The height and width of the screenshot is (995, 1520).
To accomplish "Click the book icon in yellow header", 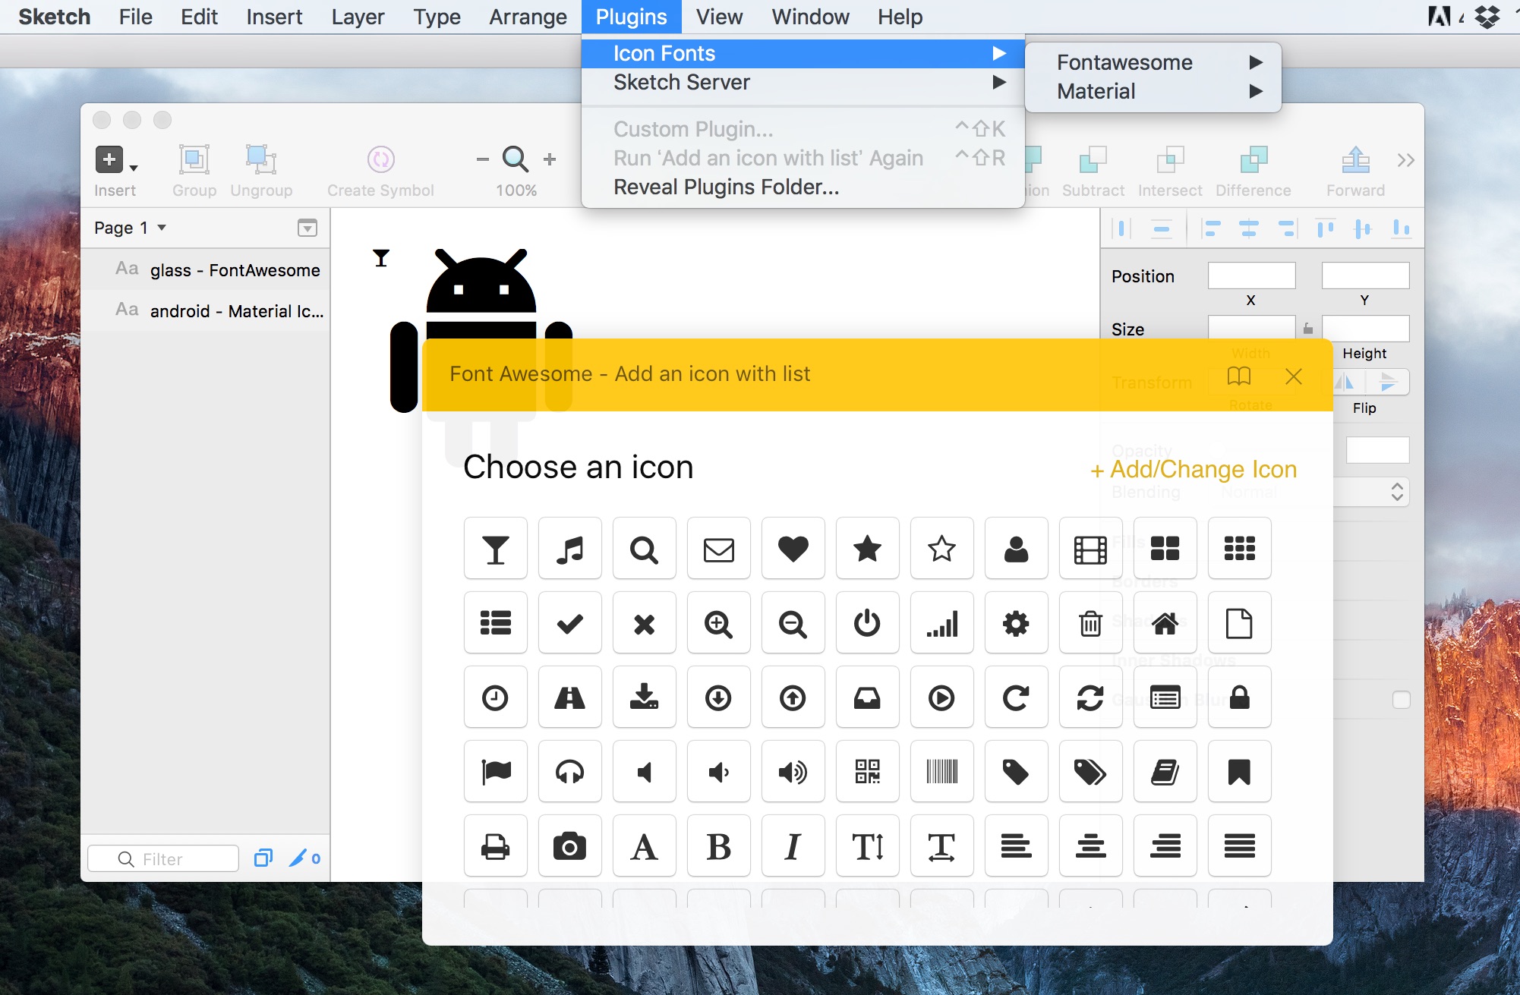I will [1238, 376].
